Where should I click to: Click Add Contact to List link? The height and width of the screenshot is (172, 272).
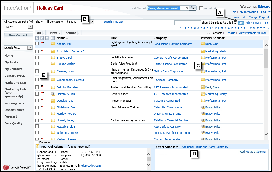[x=258, y=23]
